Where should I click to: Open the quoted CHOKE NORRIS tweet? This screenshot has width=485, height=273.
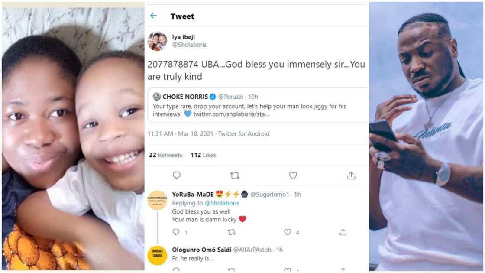pos(258,105)
